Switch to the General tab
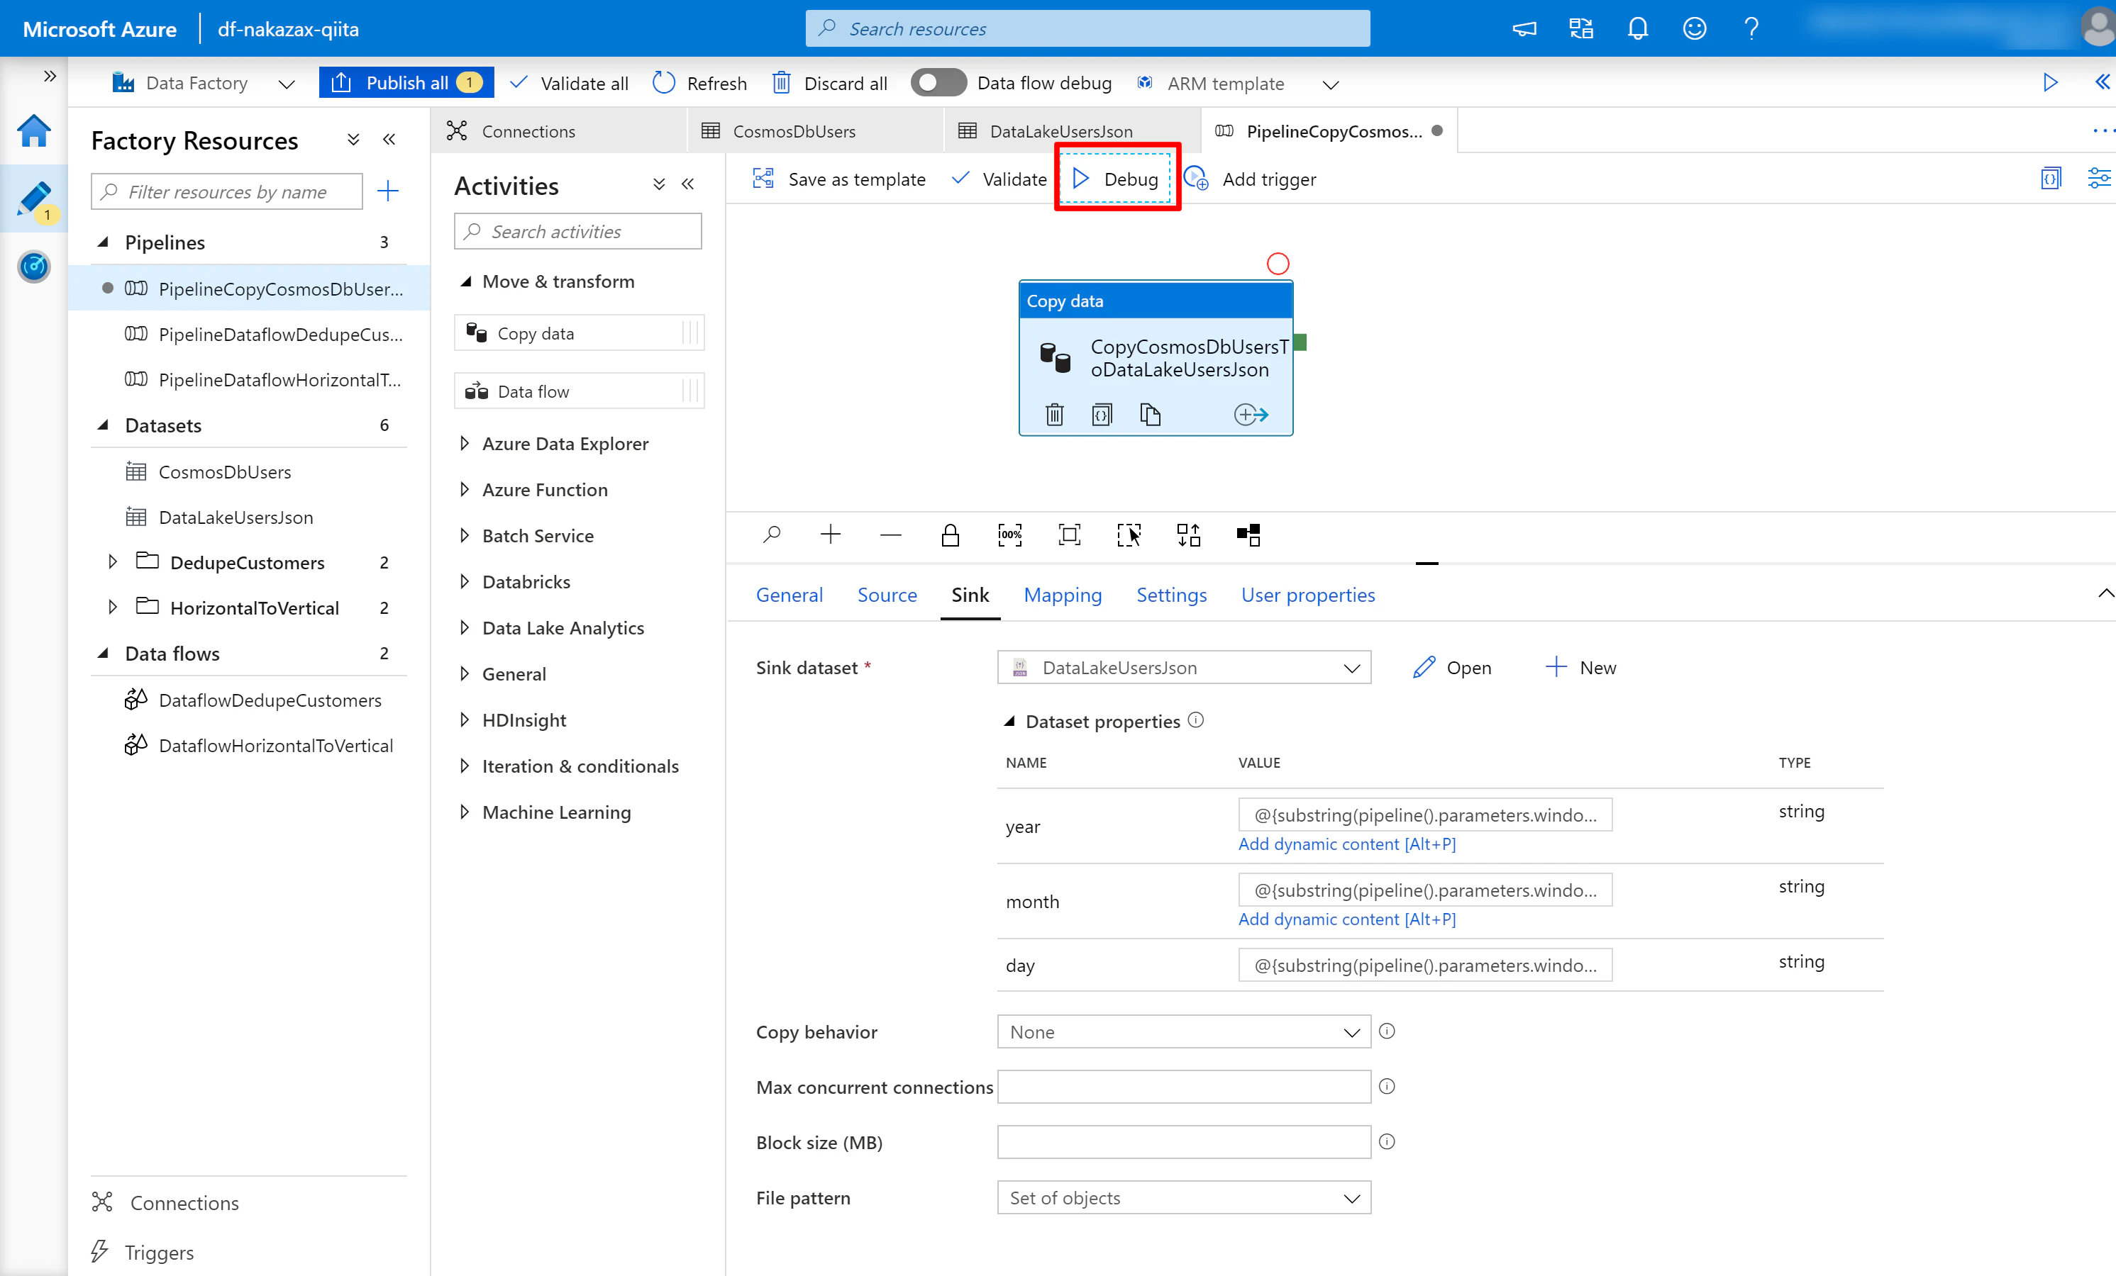Screen dimensions: 2116x1276 788,595
